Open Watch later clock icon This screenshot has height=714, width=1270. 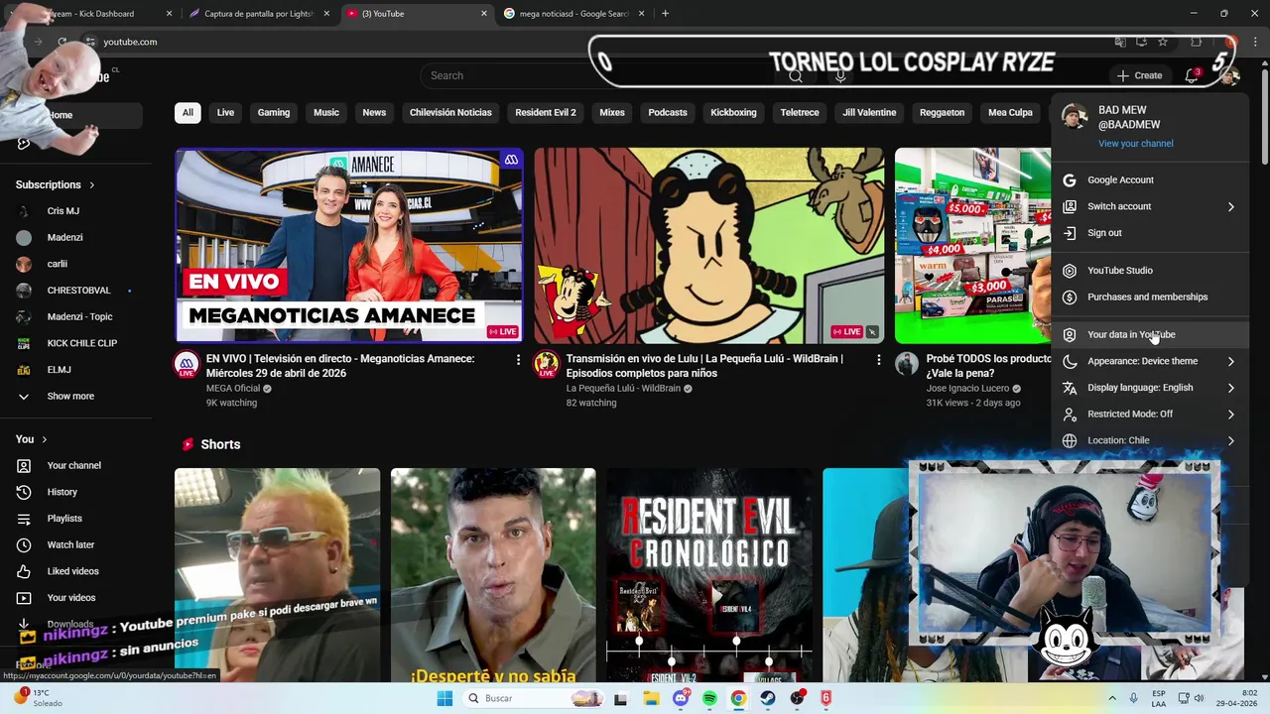(24, 544)
